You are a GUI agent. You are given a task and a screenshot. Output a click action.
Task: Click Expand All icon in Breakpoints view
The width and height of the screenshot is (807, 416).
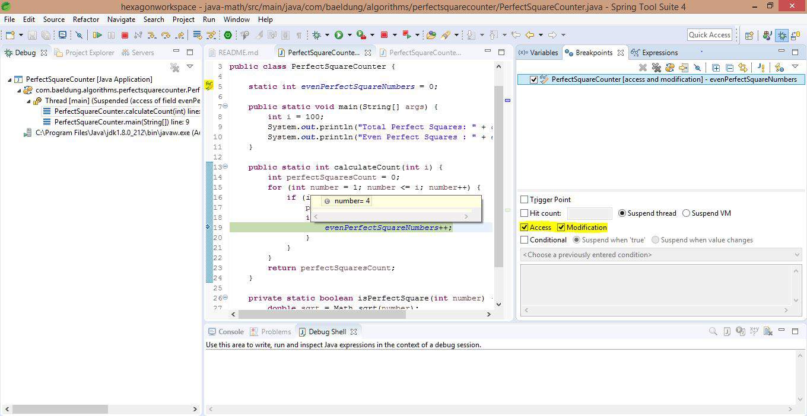point(716,68)
